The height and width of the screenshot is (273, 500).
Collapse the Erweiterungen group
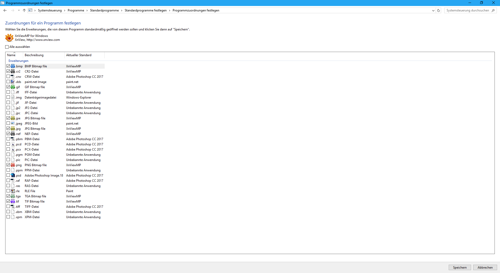tap(18, 61)
